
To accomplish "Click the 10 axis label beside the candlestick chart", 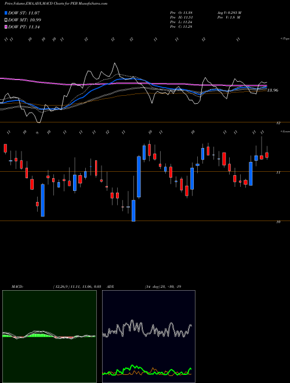I will [x=278, y=222].
